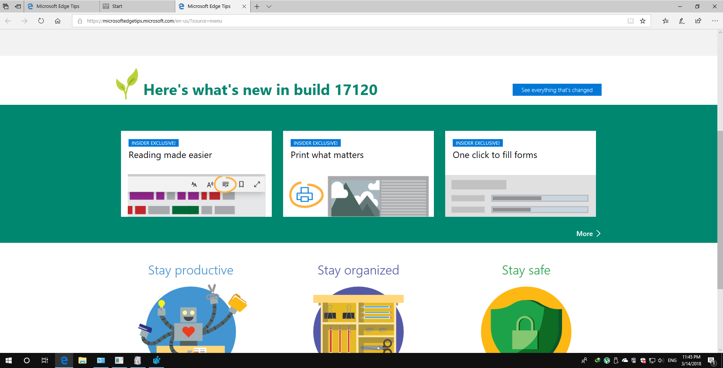
Task: Refresh the current page
Action: (x=41, y=21)
